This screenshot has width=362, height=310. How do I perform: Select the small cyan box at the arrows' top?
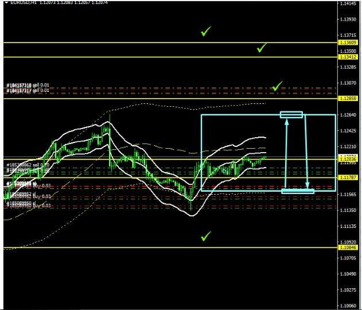pyautogui.click(x=291, y=115)
